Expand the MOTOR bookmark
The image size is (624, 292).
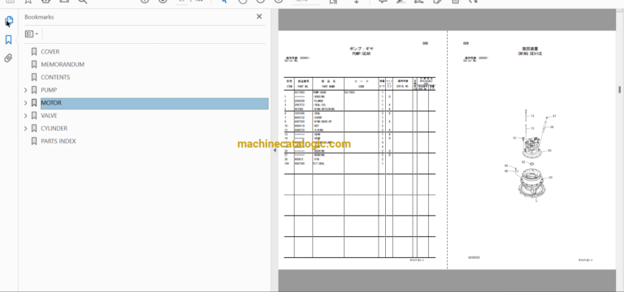tap(25, 103)
